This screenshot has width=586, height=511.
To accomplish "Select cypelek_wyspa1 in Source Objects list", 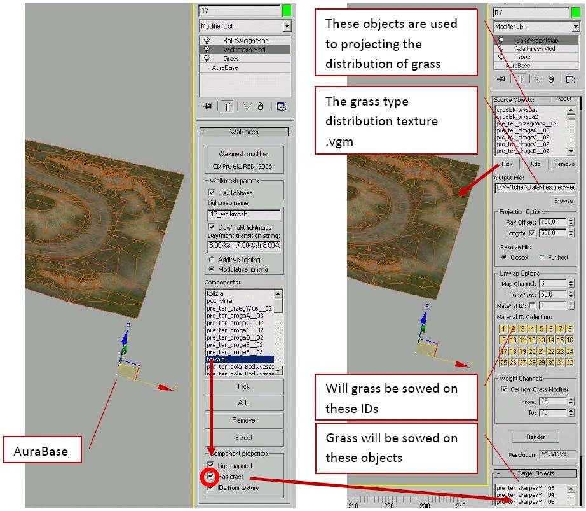I will coord(531,110).
